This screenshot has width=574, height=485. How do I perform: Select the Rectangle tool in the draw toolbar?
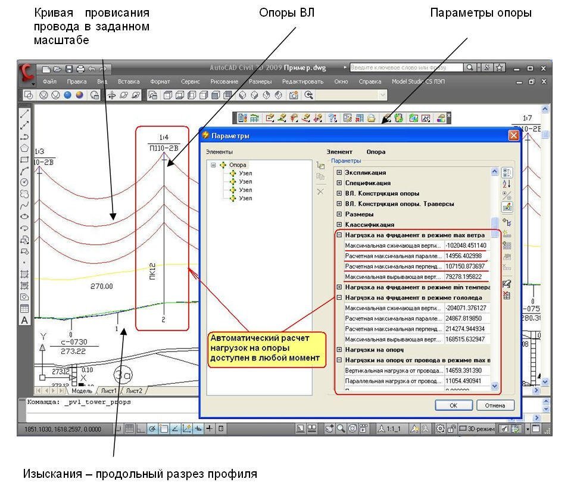click(x=24, y=160)
